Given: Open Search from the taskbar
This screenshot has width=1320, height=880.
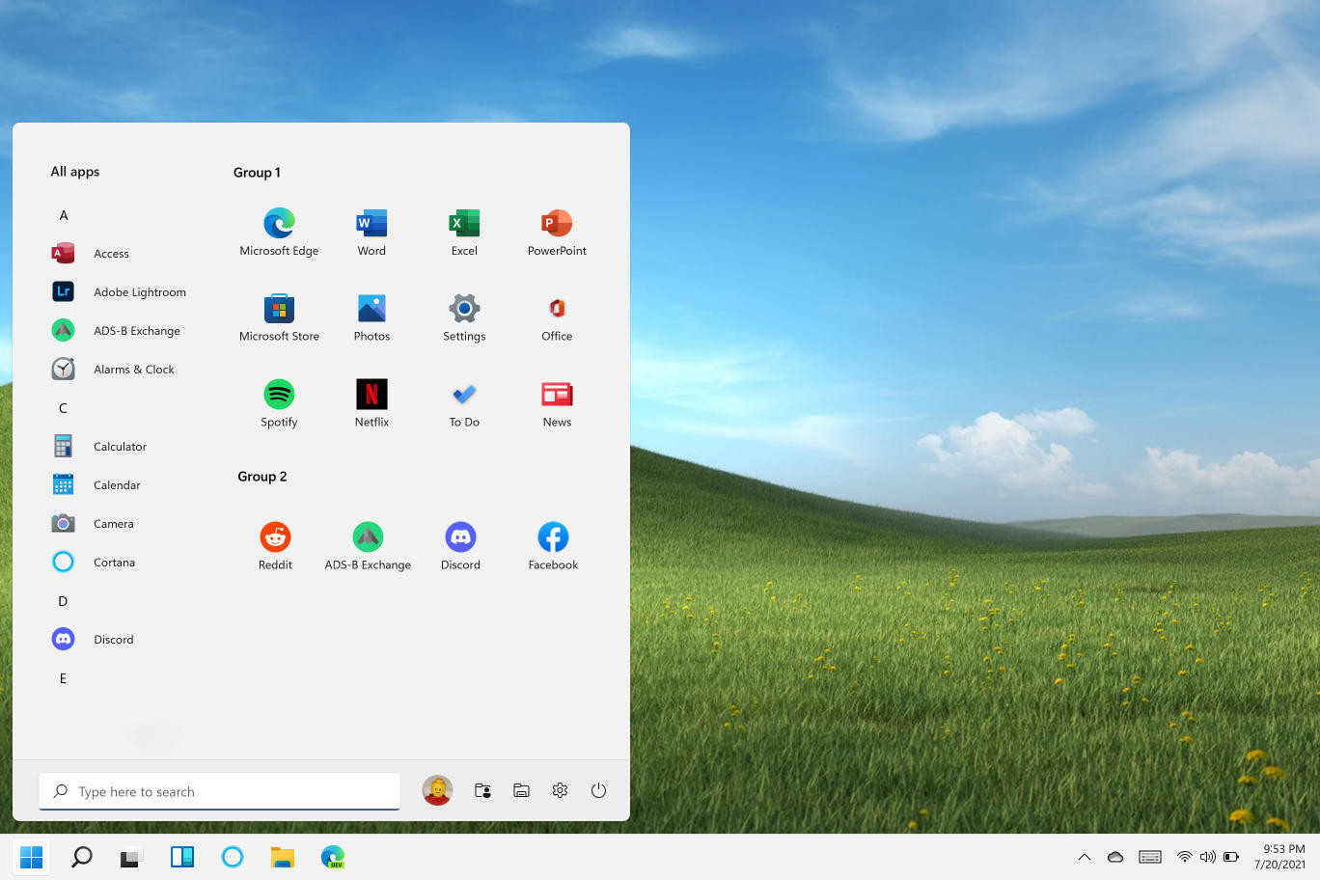Looking at the screenshot, I should point(82,857).
